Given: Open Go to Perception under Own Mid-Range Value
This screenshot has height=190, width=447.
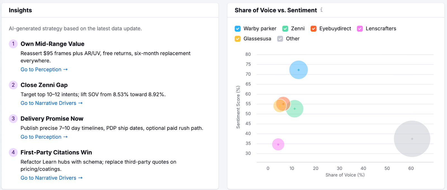Looking at the screenshot, I should 41,69.
